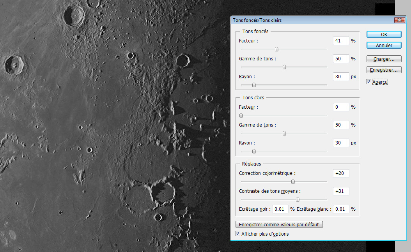Screen dimensions: 411x252
Task: Click OK to apply shadow adjustments
Action: (x=384, y=35)
